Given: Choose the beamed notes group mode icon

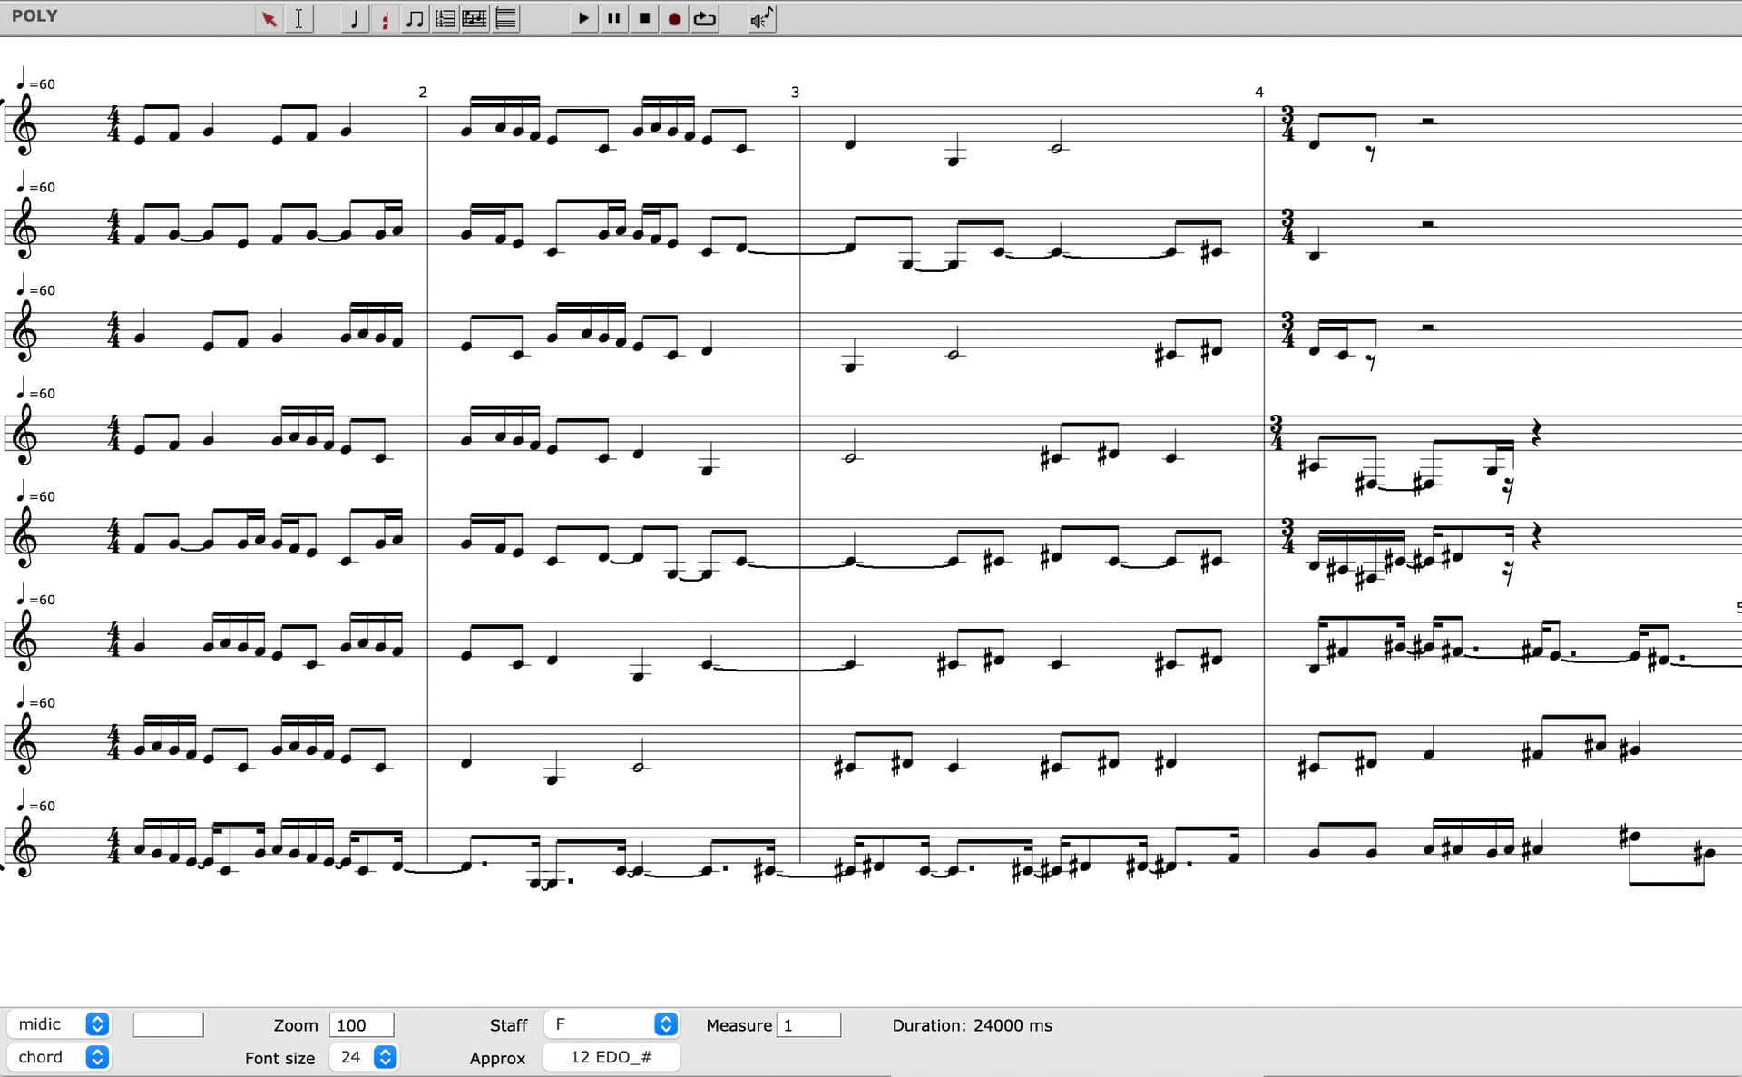Looking at the screenshot, I should (416, 19).
